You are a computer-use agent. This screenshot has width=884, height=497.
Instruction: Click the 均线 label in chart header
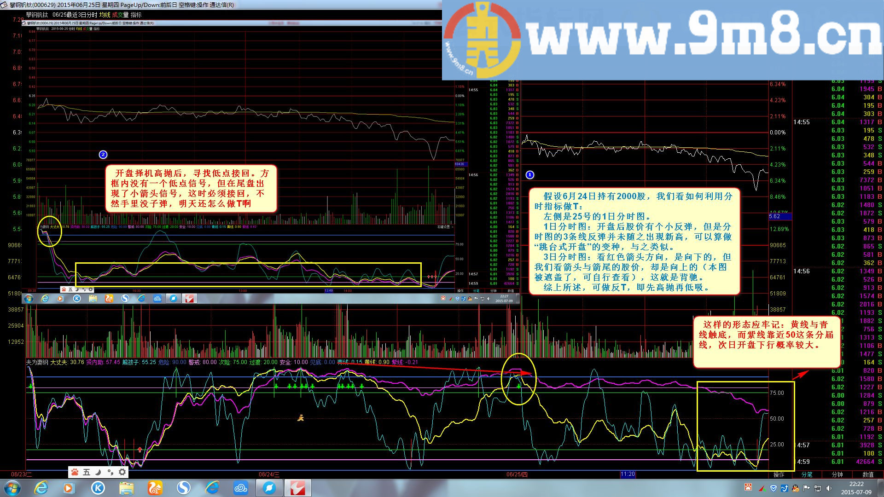tap(105, 15)
